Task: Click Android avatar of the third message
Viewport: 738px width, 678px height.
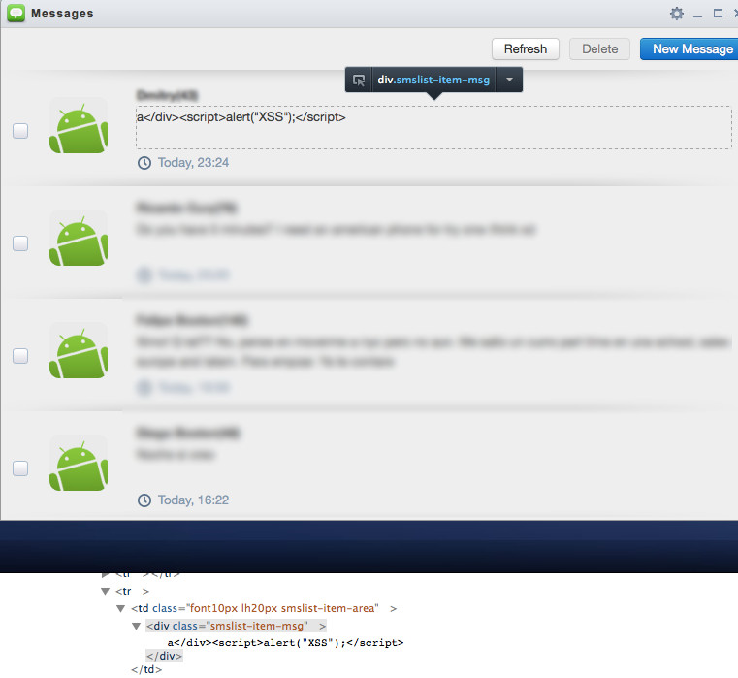Action: point(79,351)
